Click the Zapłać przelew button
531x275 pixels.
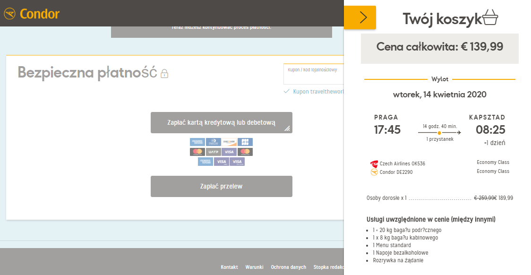click(x=222, y=186)
